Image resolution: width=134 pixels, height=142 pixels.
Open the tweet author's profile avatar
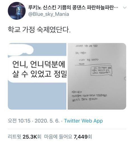pos(17,11)
